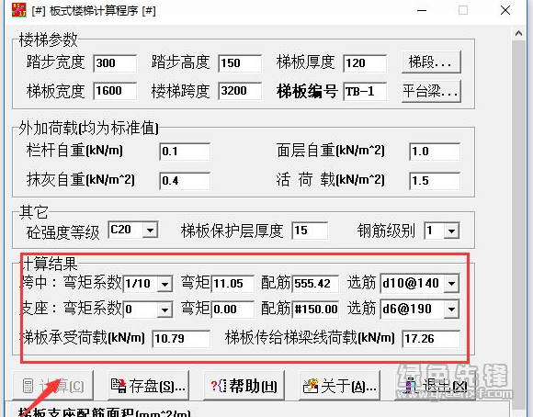Open the d6@190 选筋 dropdown

pos(452,309)
